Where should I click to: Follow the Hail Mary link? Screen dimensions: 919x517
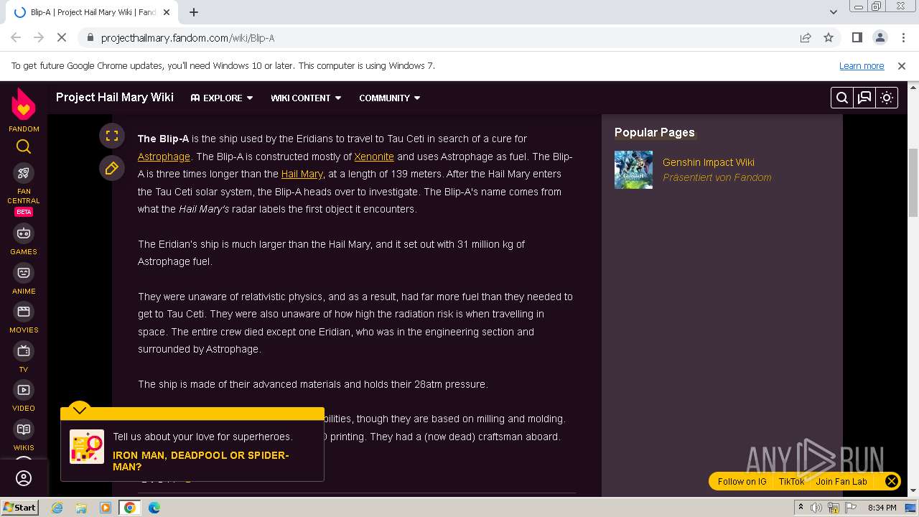pos(302,174)
